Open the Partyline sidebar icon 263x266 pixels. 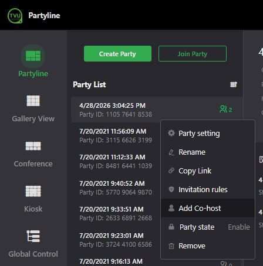33,56
